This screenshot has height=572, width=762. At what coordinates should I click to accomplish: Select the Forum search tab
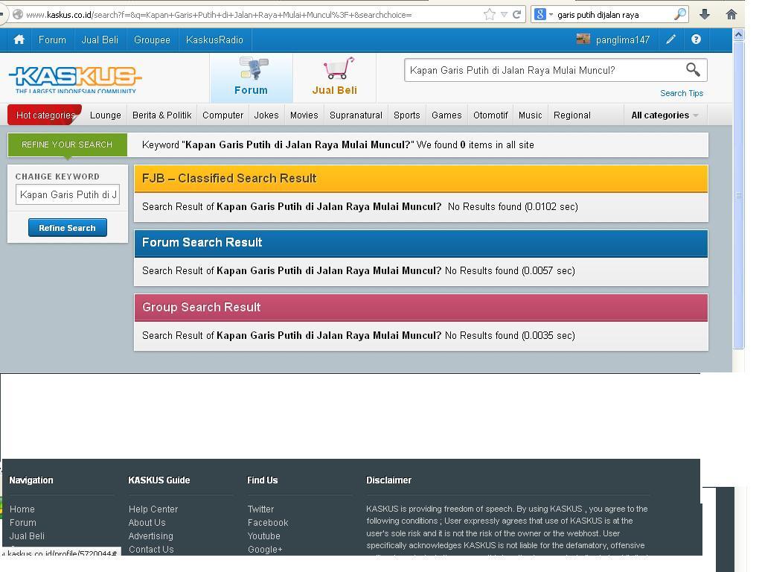pyautogui.click(x=251, y=78)
